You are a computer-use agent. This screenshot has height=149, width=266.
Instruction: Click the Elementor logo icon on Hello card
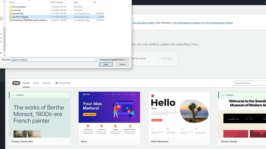(153, 96)
